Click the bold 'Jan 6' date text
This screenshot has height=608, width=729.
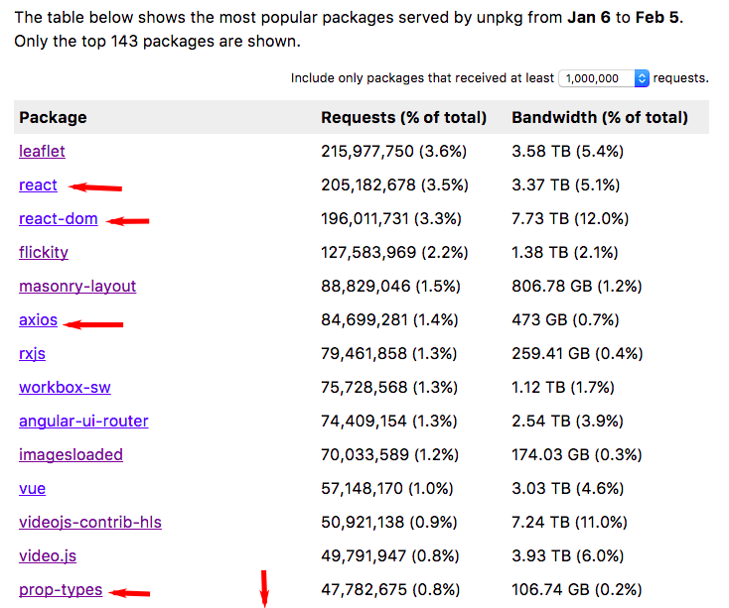[589, 18]
